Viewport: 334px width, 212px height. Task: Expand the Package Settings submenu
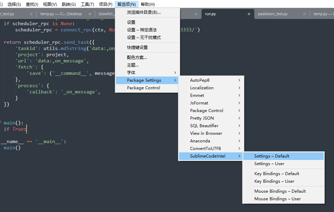point(147,80)
